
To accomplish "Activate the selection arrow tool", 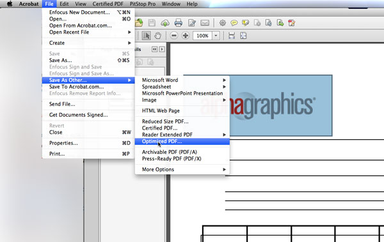I will (x=146, y=36).
